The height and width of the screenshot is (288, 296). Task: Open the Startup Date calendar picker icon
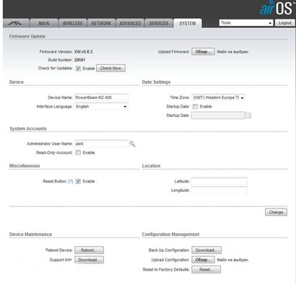click(x=249, y=115)
